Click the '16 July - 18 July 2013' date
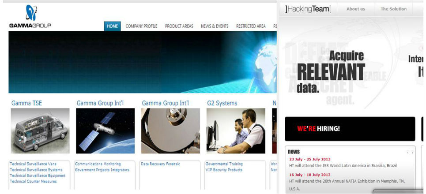The height and width of the screenshot is (194, 426). (310, 175)
